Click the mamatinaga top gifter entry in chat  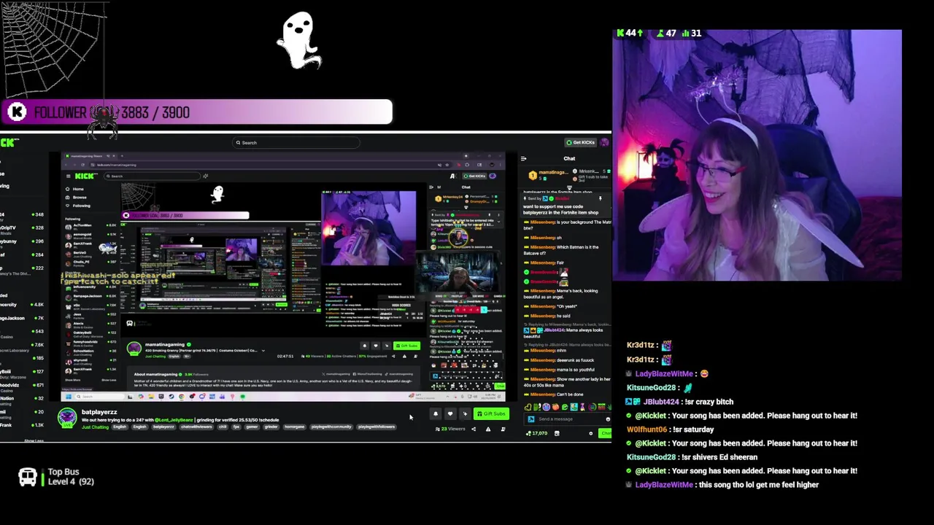pos(549,174)
